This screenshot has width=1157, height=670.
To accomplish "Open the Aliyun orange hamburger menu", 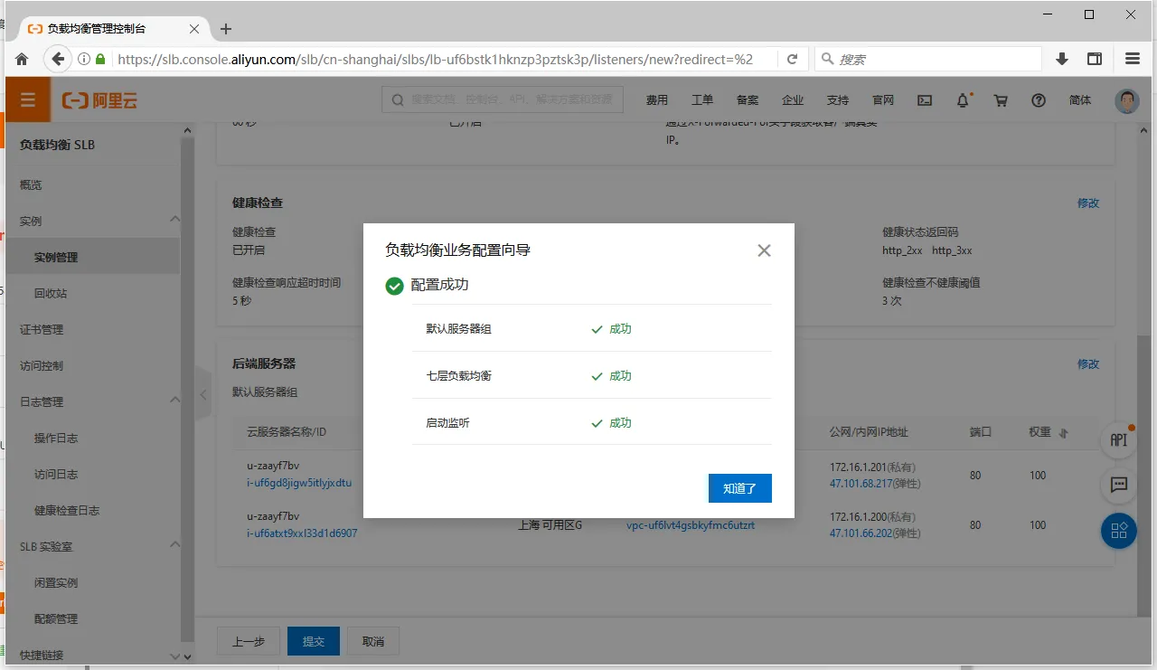I will pyautogui.click(x=27, y=100).
